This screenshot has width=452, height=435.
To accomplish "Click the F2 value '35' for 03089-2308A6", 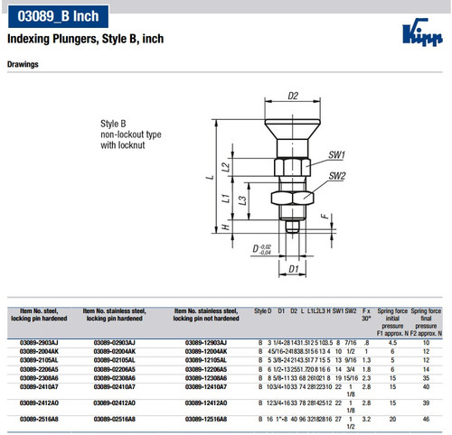I will [426, 378].
